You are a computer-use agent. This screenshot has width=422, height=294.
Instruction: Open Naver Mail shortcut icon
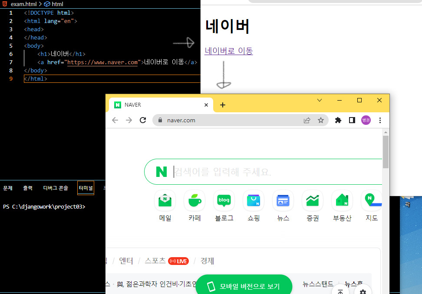pyautogui.click(x=165, y=200)
